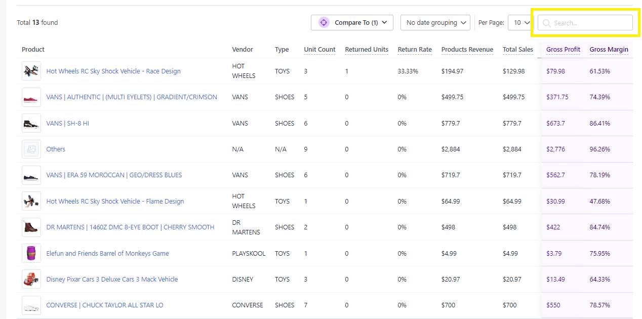Sort by the Return Rate column header

point(415,50)
